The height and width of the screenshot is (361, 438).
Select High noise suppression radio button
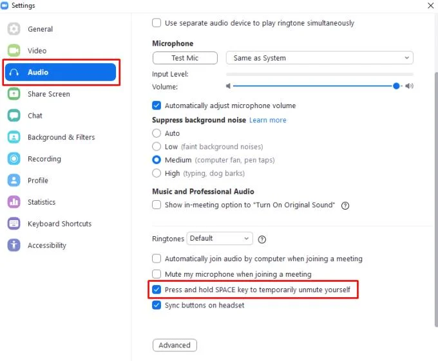157,173
